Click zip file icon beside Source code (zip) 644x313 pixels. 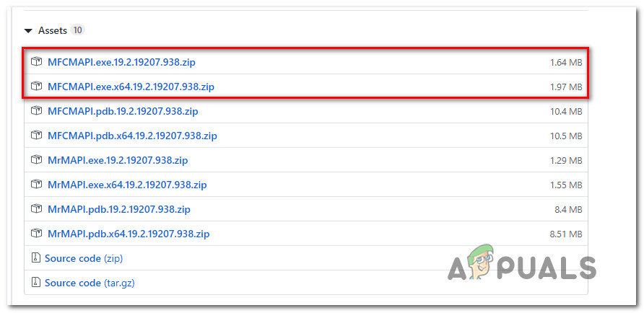tap(35, 258)
